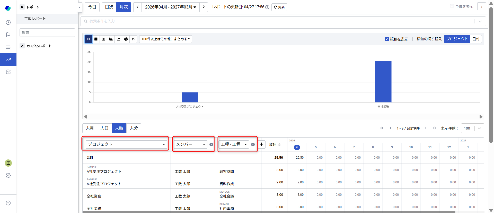Switch horizontal axis to 日付
The width and height of the screenshot is (494, 213).
(x=476, y=39)
